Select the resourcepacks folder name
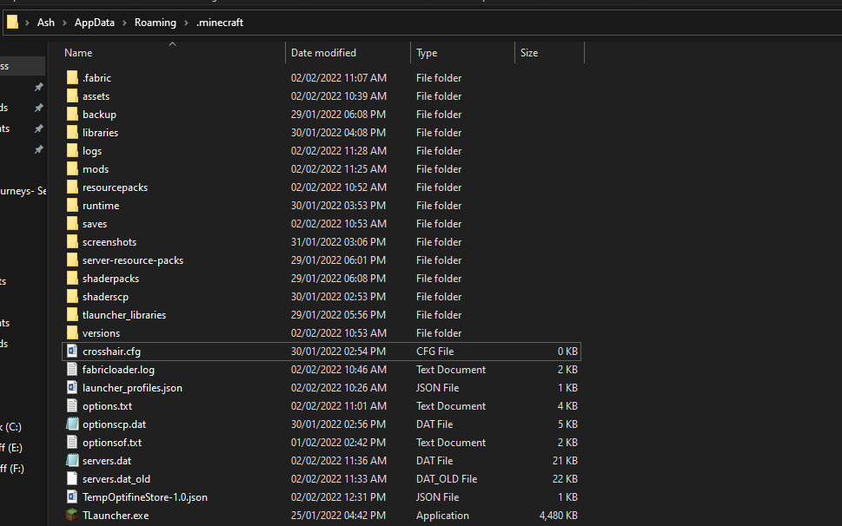Screen dimensions: 842x526 pyautogui.click(x=115, y=187)
